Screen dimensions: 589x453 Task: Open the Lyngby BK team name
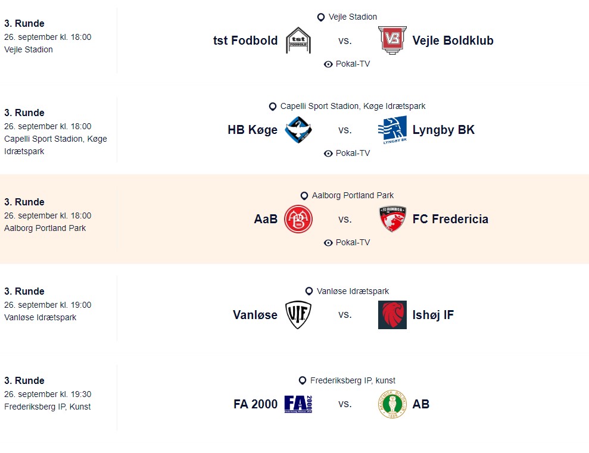tap(444, 130)
